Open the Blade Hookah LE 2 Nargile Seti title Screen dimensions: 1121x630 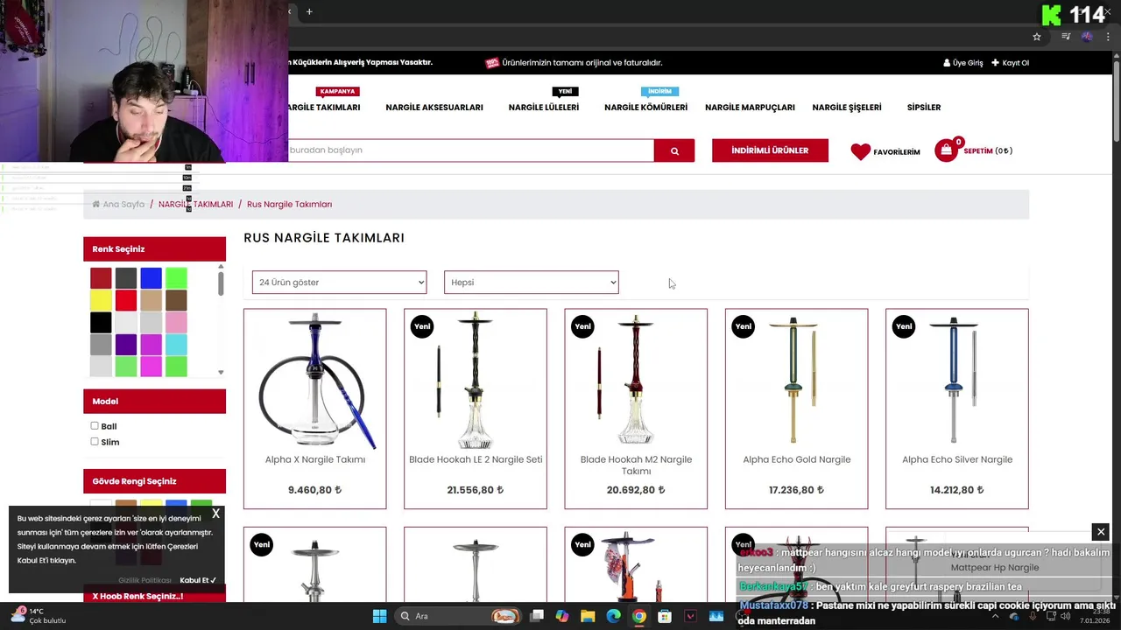[476, 459]
